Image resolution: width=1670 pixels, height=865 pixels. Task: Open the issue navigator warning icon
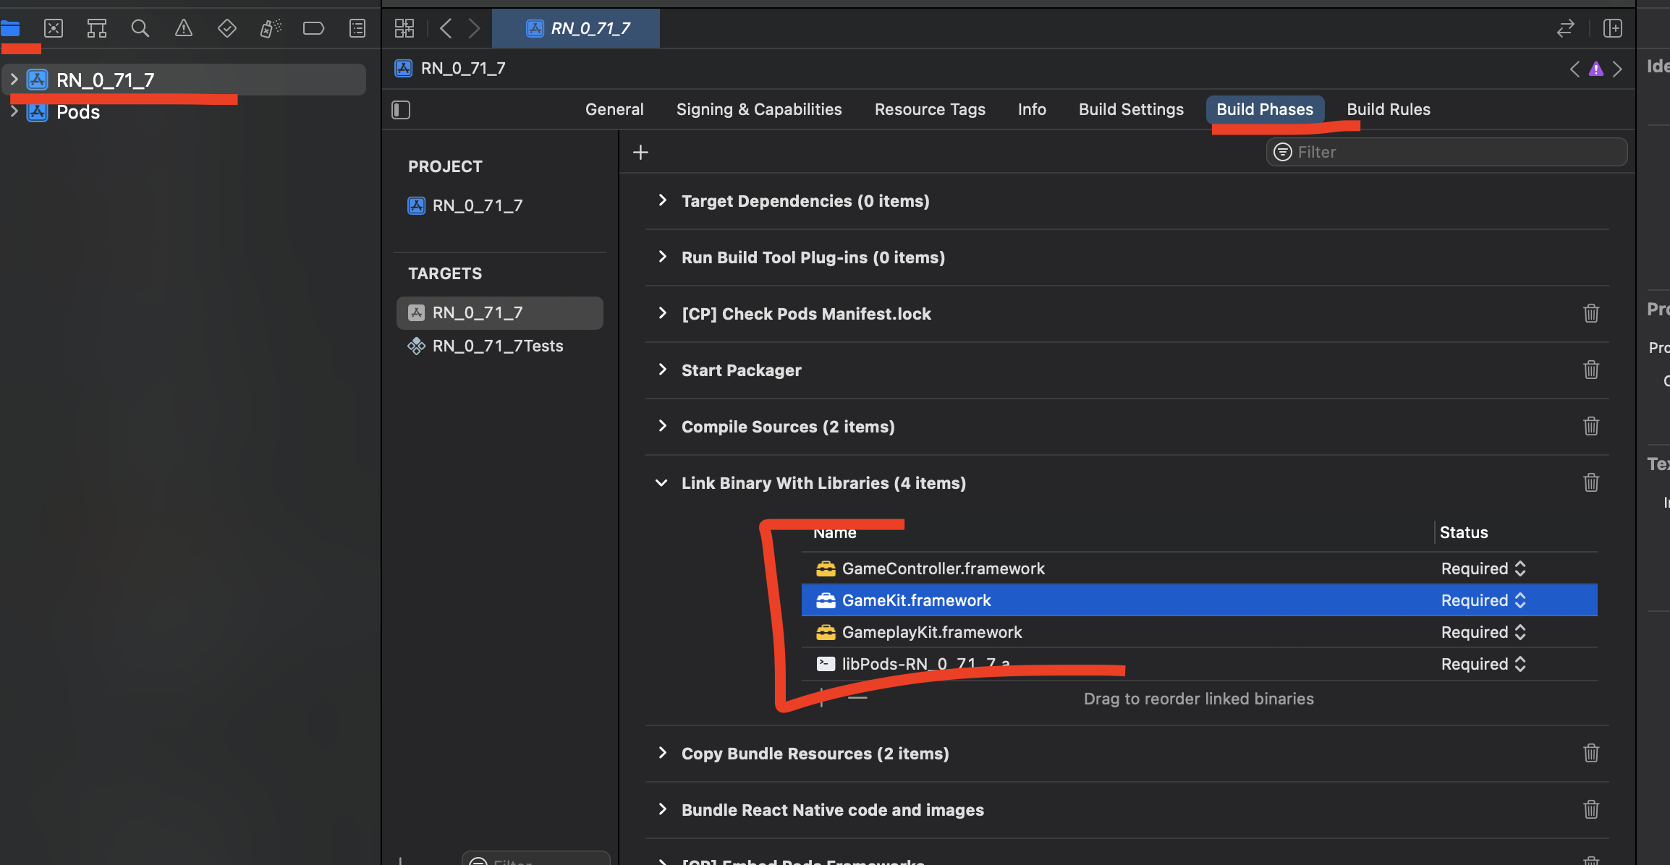tap(184, 28)
